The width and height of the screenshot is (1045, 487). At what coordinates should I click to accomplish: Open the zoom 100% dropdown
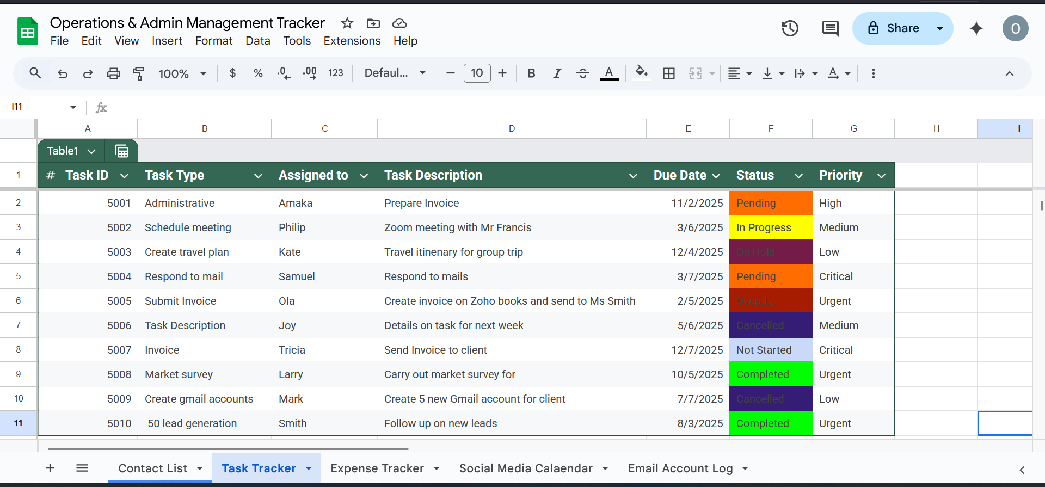(x=182, y=73)
